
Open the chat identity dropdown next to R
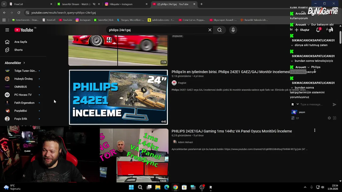298,104
